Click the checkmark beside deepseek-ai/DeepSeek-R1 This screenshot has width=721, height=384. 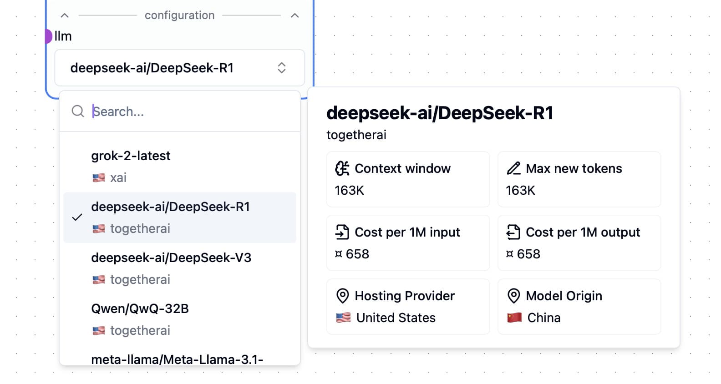[x=77, y=217]
